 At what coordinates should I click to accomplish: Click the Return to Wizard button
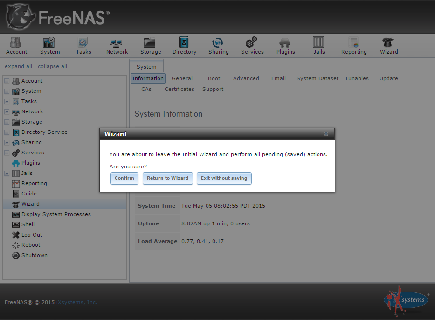point(167,178)
